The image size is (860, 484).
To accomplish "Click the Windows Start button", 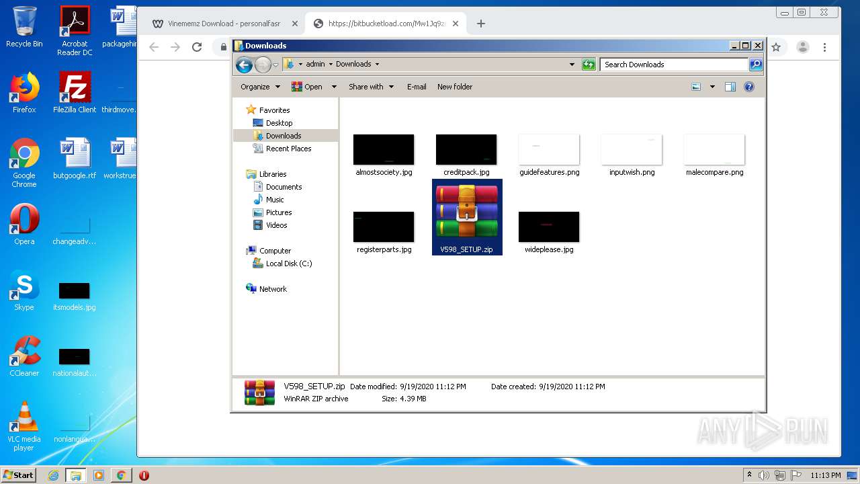I will tap(18, 475).
